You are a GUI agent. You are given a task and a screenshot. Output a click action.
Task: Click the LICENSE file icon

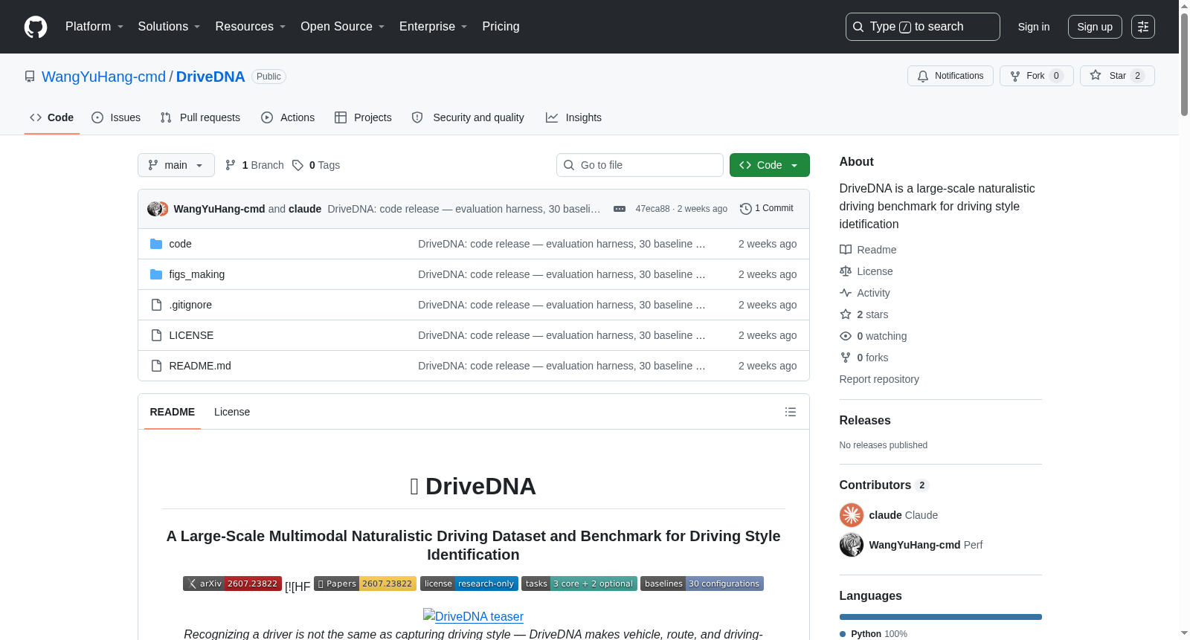pyautogui.click(x=156, y=335)
